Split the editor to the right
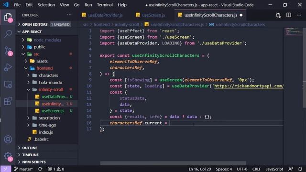This screenshot has height=172, width=306. (x=289, y=15)
